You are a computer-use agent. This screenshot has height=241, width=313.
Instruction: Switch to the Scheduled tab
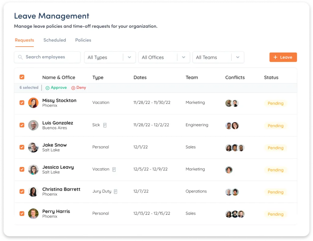pyautogui.click(x=55, y=40)
